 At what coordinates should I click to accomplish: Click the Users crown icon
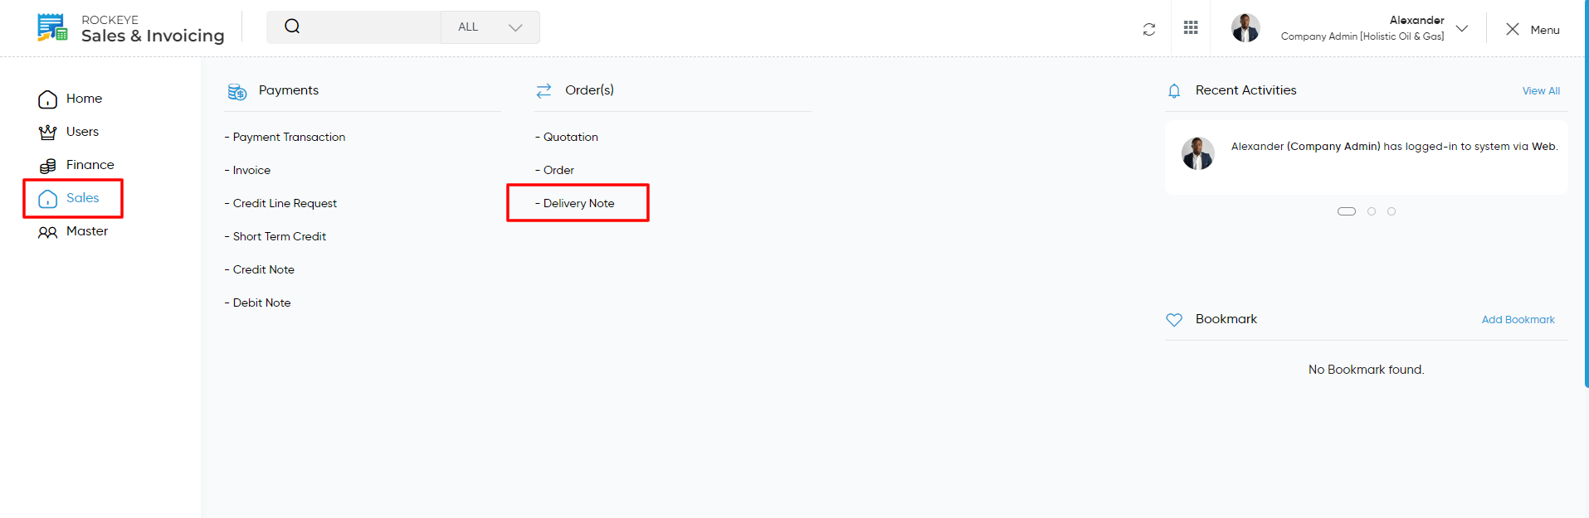click(48, 132)
